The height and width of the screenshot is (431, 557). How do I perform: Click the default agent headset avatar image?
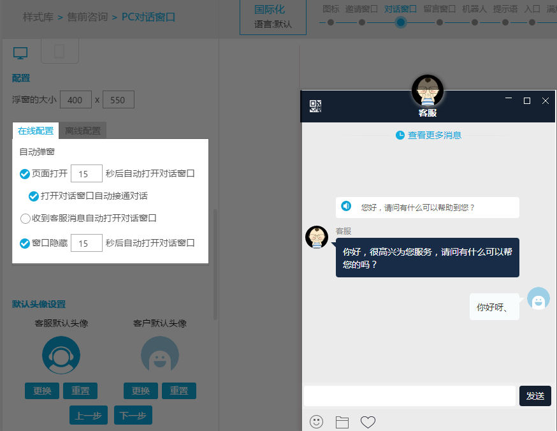point(61,355)
